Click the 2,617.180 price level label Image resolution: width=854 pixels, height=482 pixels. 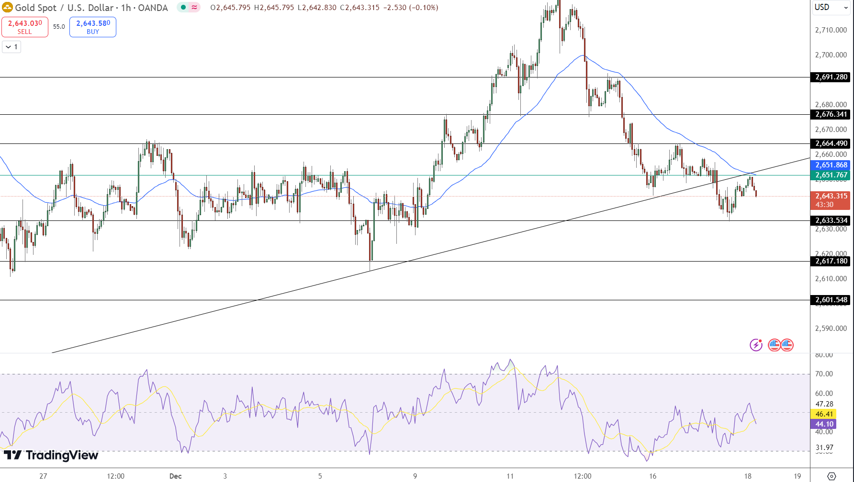pyautogui.click(x=831, y=261)
